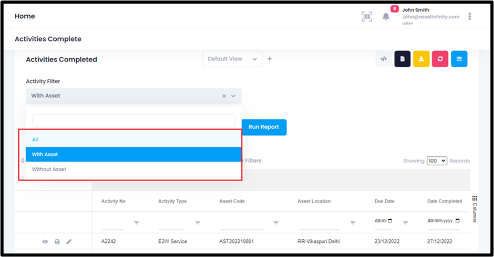Change the records count from 100
This screenshot has height=257, width=494.
coord(437,160)
